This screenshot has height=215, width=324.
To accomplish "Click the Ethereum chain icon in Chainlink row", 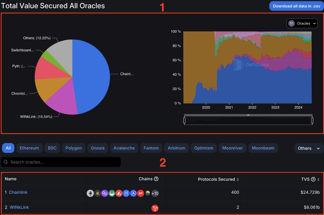I will click(90, 193).
